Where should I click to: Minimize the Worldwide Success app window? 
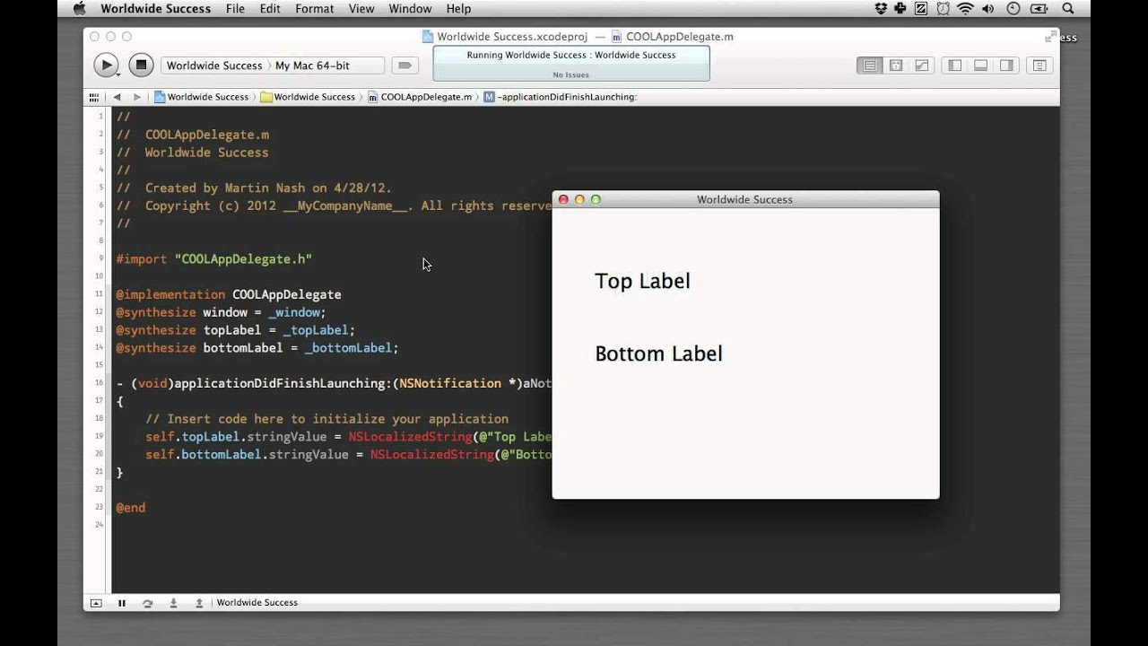(579, 199)
